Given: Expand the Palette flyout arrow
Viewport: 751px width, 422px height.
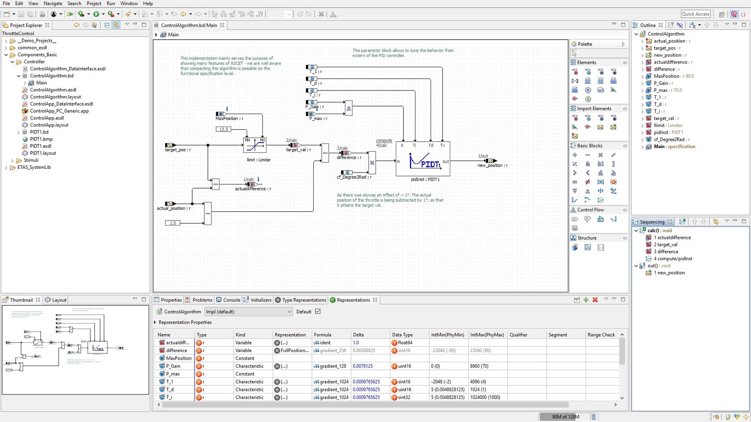Looking at the screenshot, I should [623, 44].
